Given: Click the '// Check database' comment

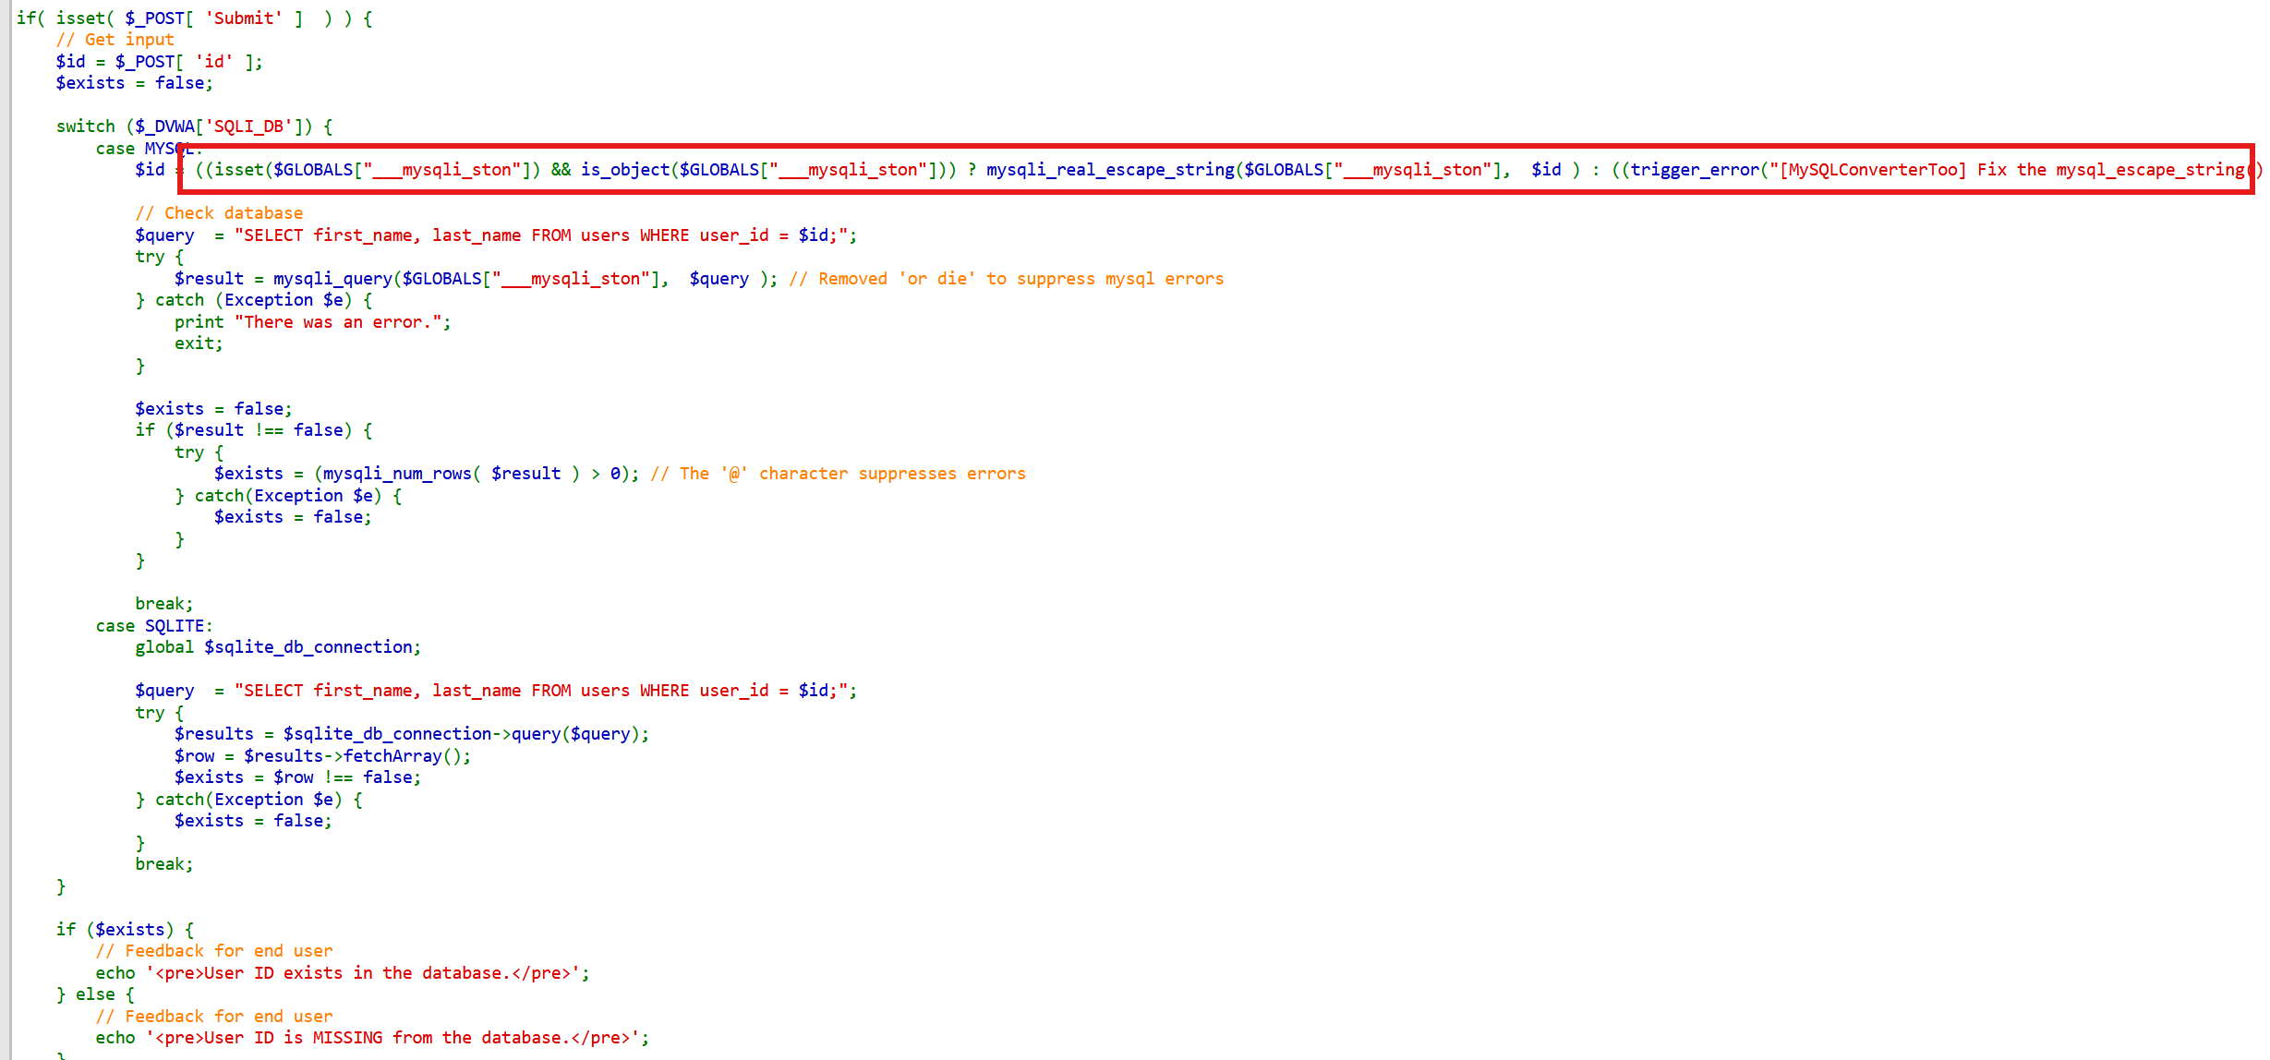Looking at the screenshot, I should click(x=219, y=213).
